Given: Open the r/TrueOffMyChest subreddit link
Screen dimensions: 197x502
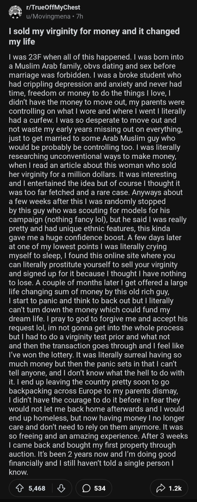Looking at the screenshot, I should pos(53,8).
